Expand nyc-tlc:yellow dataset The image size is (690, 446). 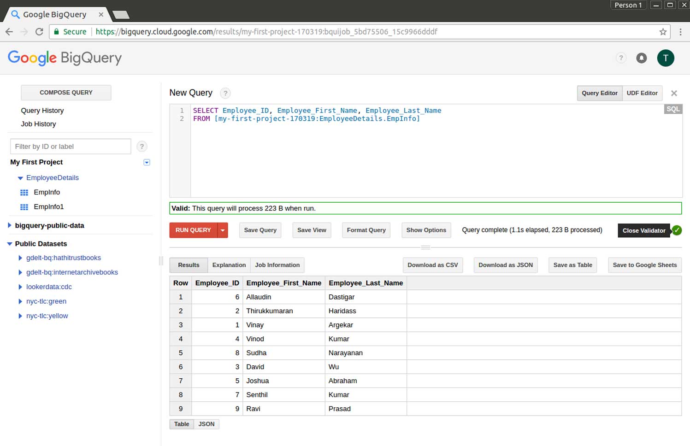(20, 316)
